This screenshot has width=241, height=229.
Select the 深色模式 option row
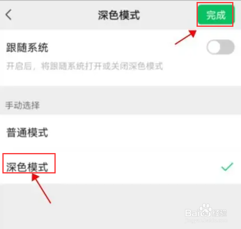coord(120,167)
